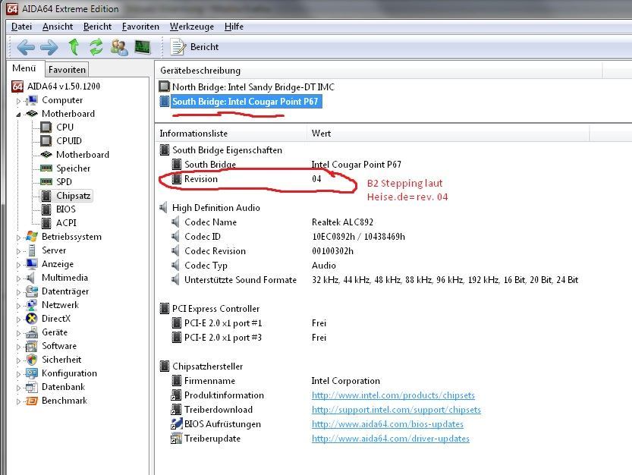
Task: Expand the Anzeige tree node
Action: pos(18,265)
